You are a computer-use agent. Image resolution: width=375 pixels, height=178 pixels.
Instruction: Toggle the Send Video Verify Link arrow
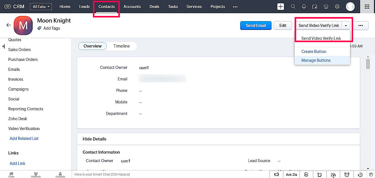[x=346, y=26]
